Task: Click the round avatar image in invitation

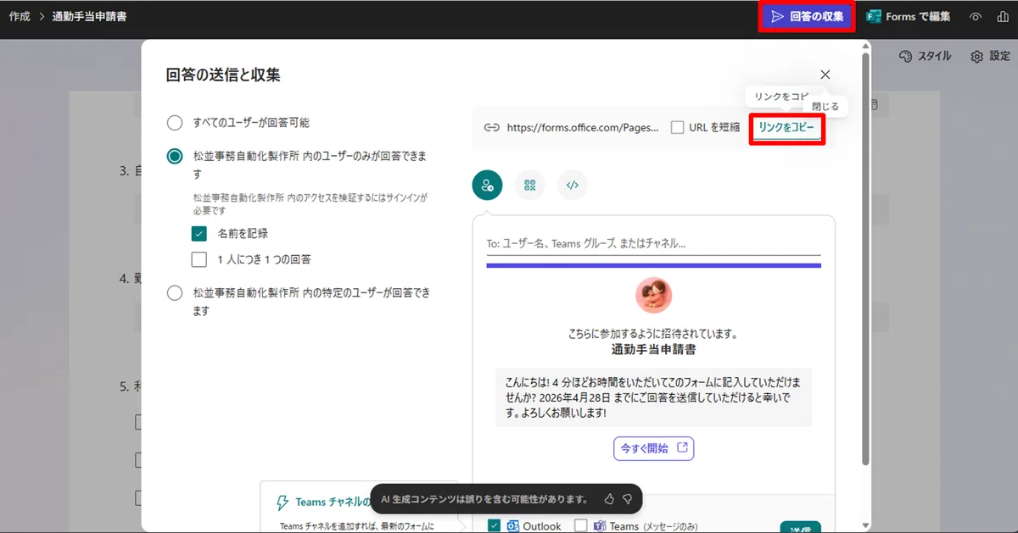Action: coord(654,295)
